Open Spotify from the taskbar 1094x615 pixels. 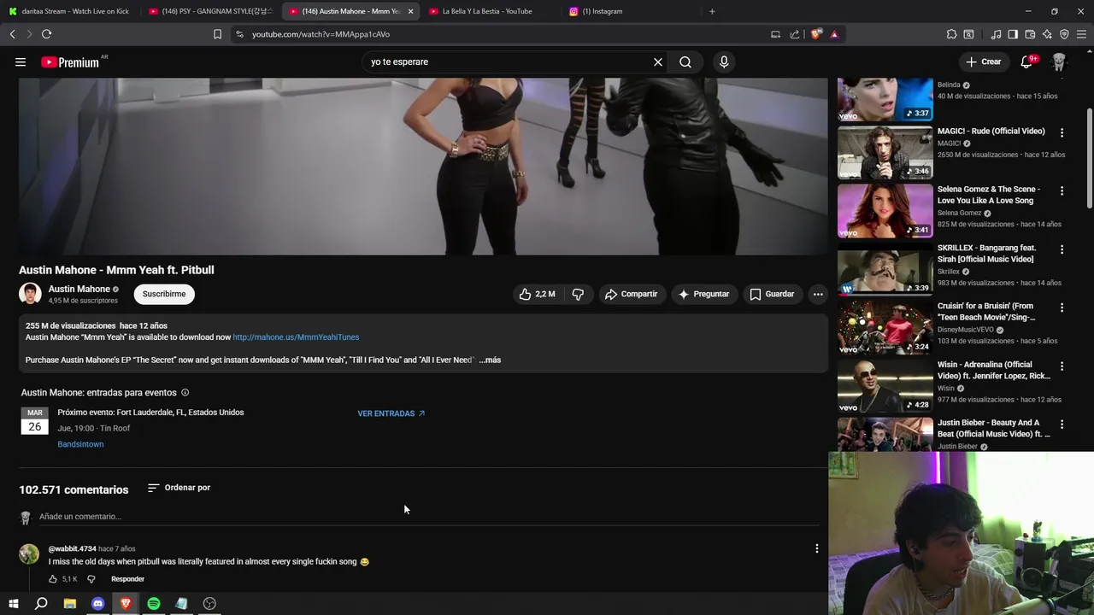[154, 604]
